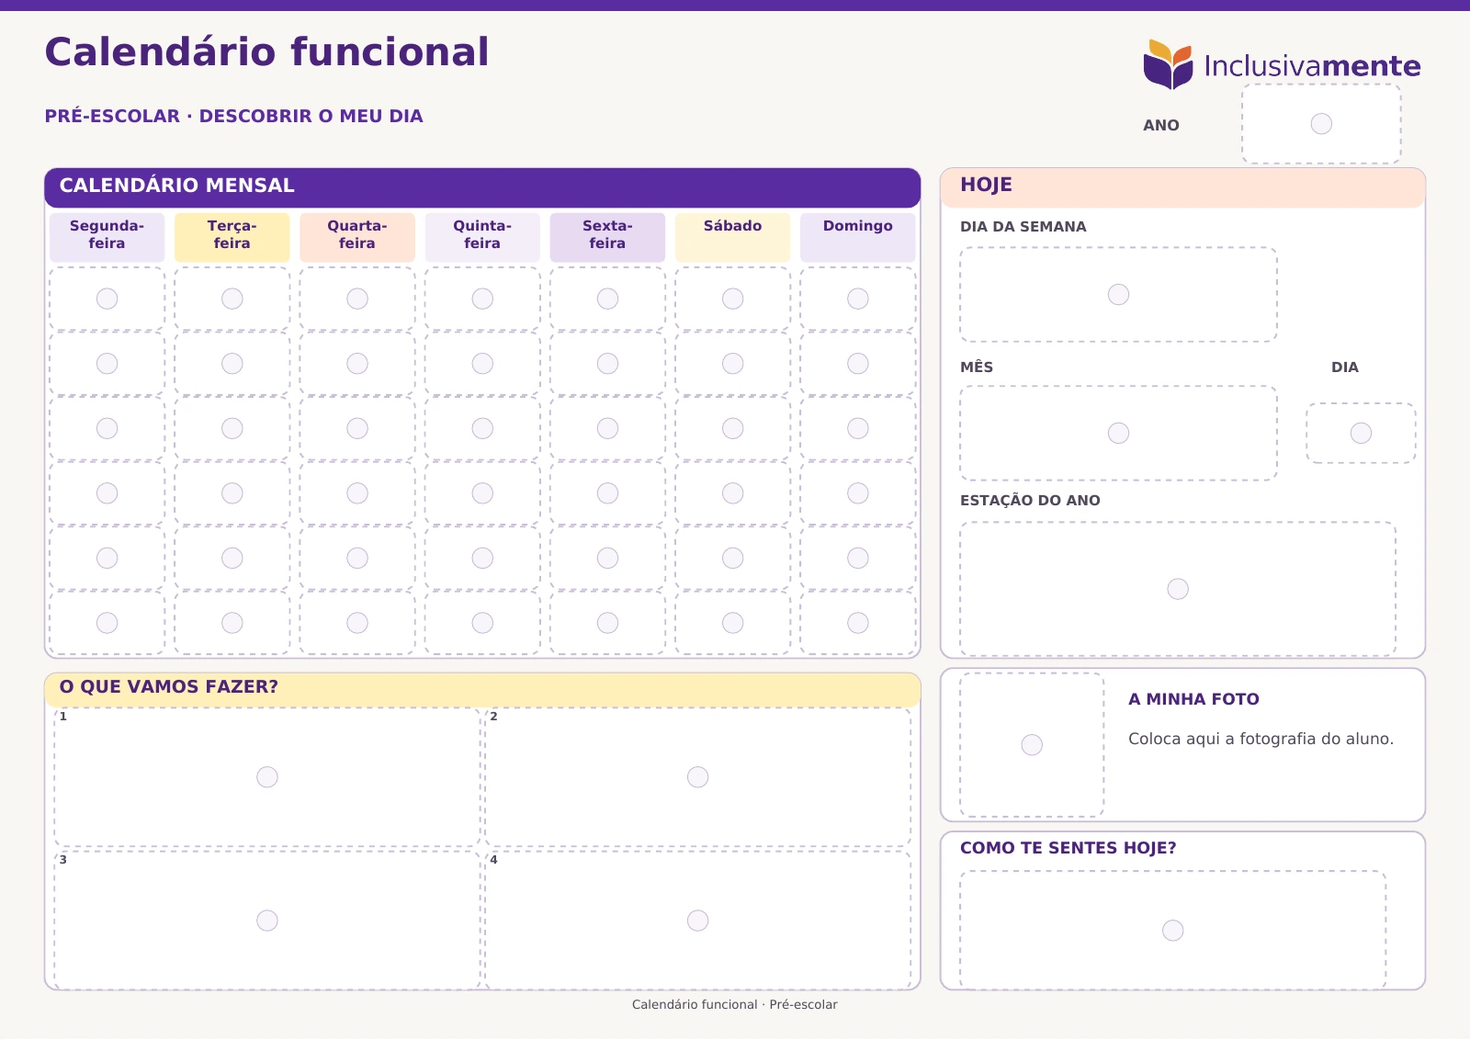This screenshot has width=1470, height=1040.
Task: Click the student photo placeholder frame
Action: tap(1032, 745)
